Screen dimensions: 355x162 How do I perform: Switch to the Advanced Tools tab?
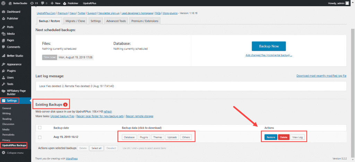click(x=116, y=21)
